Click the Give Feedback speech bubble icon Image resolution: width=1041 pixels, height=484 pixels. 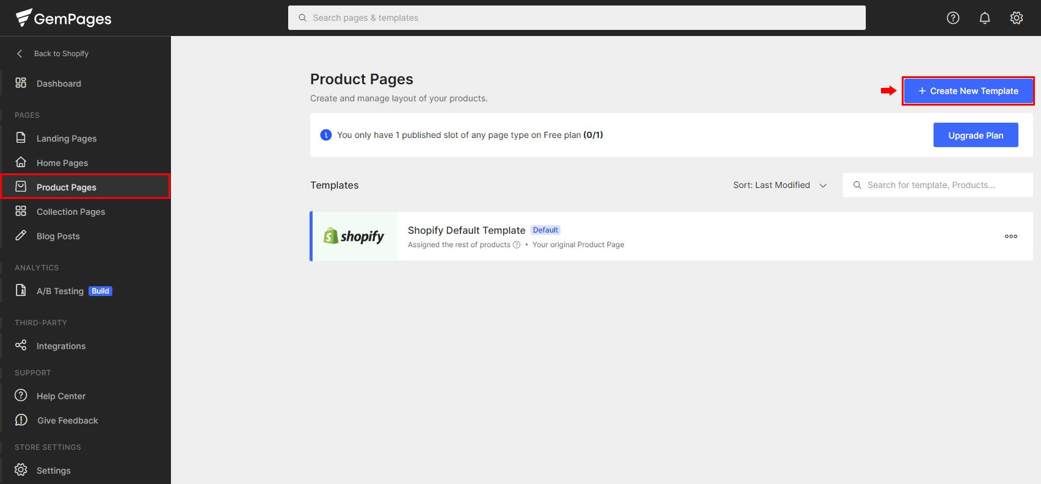21,420
